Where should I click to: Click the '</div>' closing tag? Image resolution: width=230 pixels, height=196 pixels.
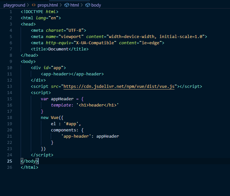coord(38,80)
